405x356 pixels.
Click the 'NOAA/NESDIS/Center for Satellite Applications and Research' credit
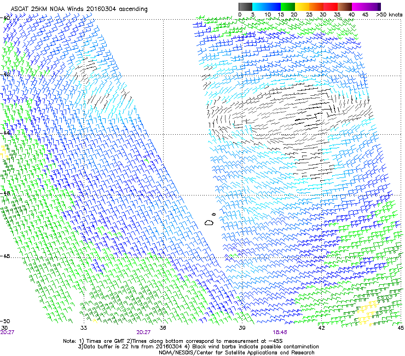(x=236, y=352)
